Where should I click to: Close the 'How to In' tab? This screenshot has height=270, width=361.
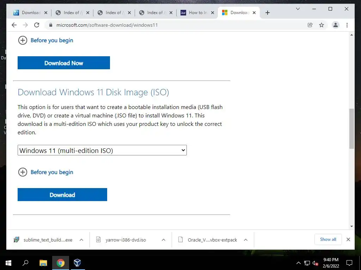213,13
